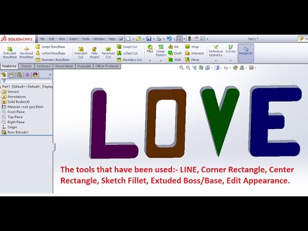The image size is (308, 231).
Task: Choose Swept Boss/Base feature
Action: pos(50,47)
